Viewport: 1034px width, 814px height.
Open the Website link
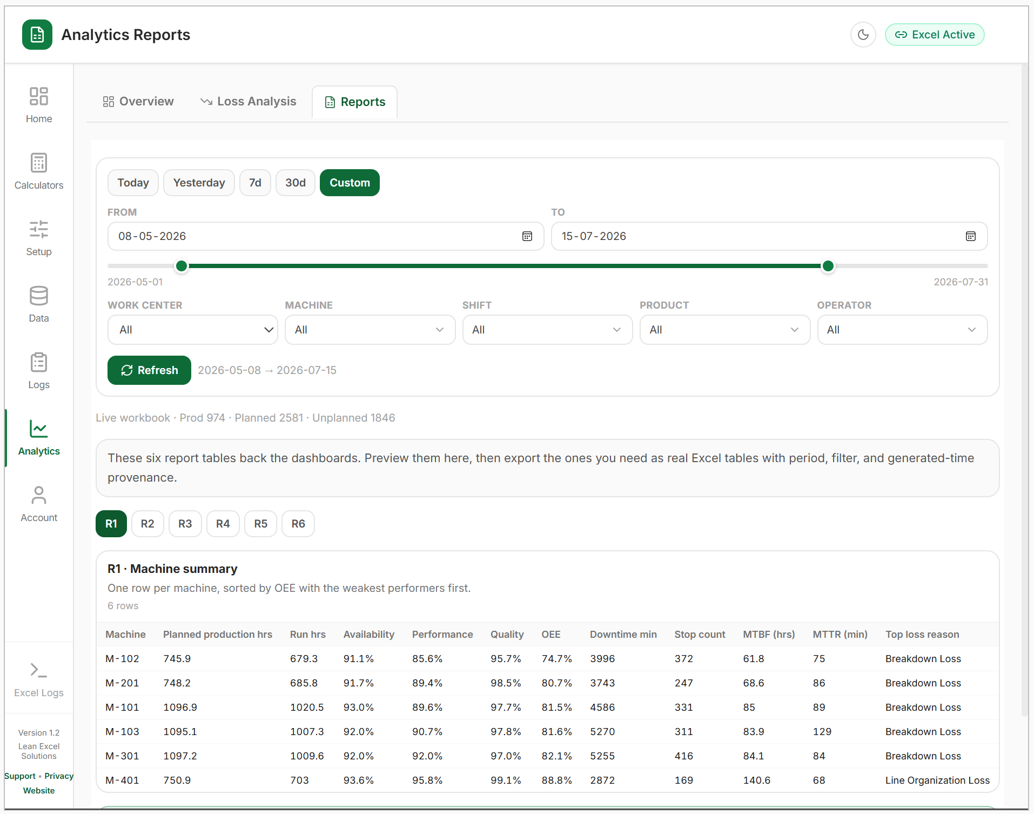pyautogui.click(x=39, y=791)
